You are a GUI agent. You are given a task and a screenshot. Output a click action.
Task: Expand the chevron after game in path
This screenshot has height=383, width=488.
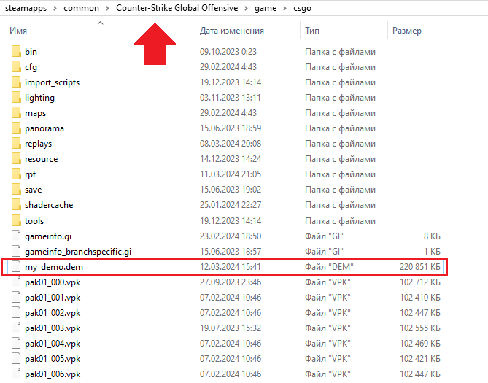pos(284,9)
